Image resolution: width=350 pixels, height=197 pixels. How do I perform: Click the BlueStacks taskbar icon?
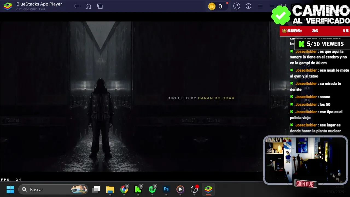click(208, 189)
